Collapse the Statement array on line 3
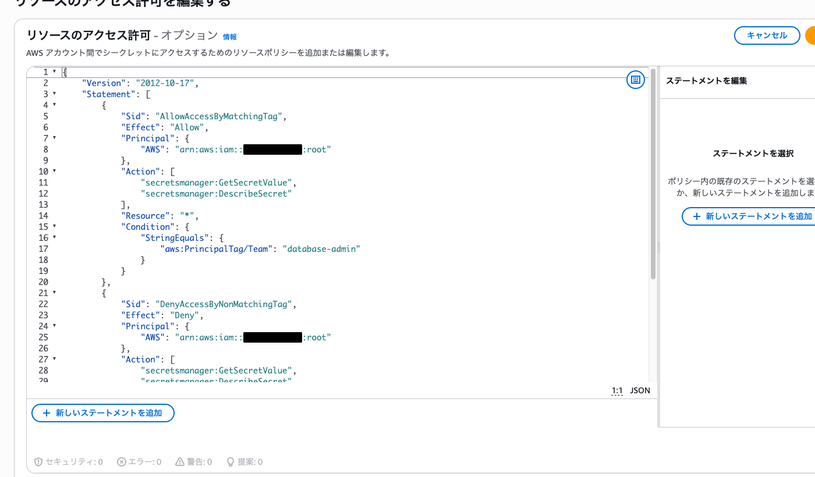 (54, 94)
